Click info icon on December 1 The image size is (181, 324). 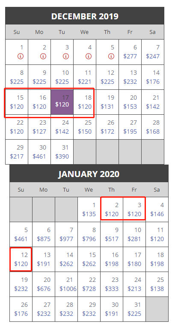coord(21,56)
